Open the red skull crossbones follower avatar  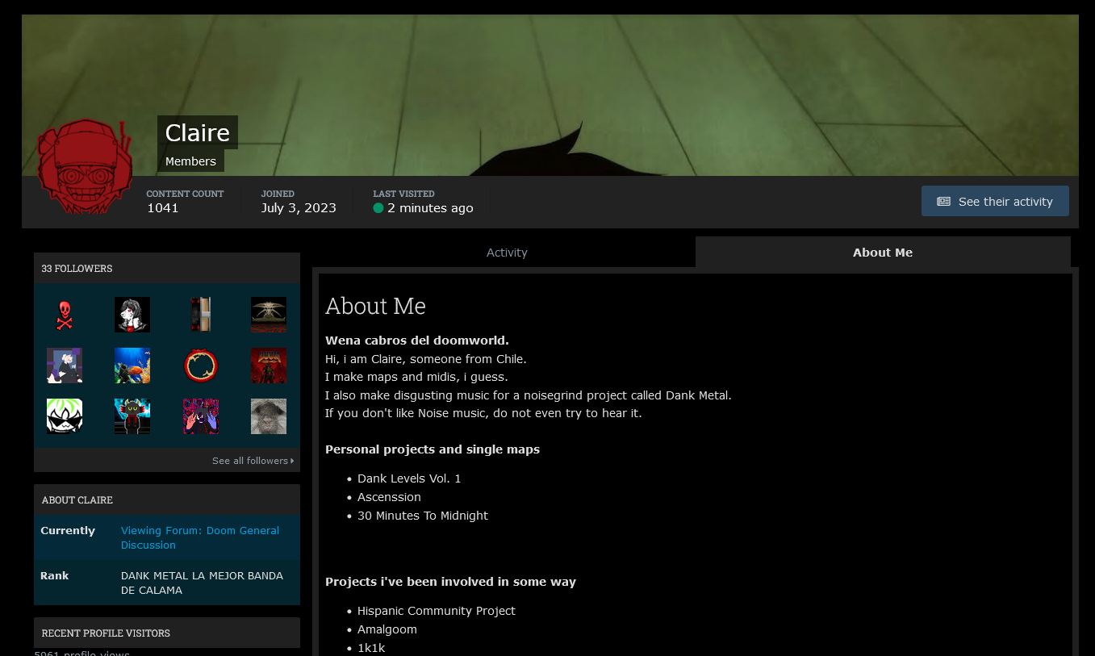point(65,315)
